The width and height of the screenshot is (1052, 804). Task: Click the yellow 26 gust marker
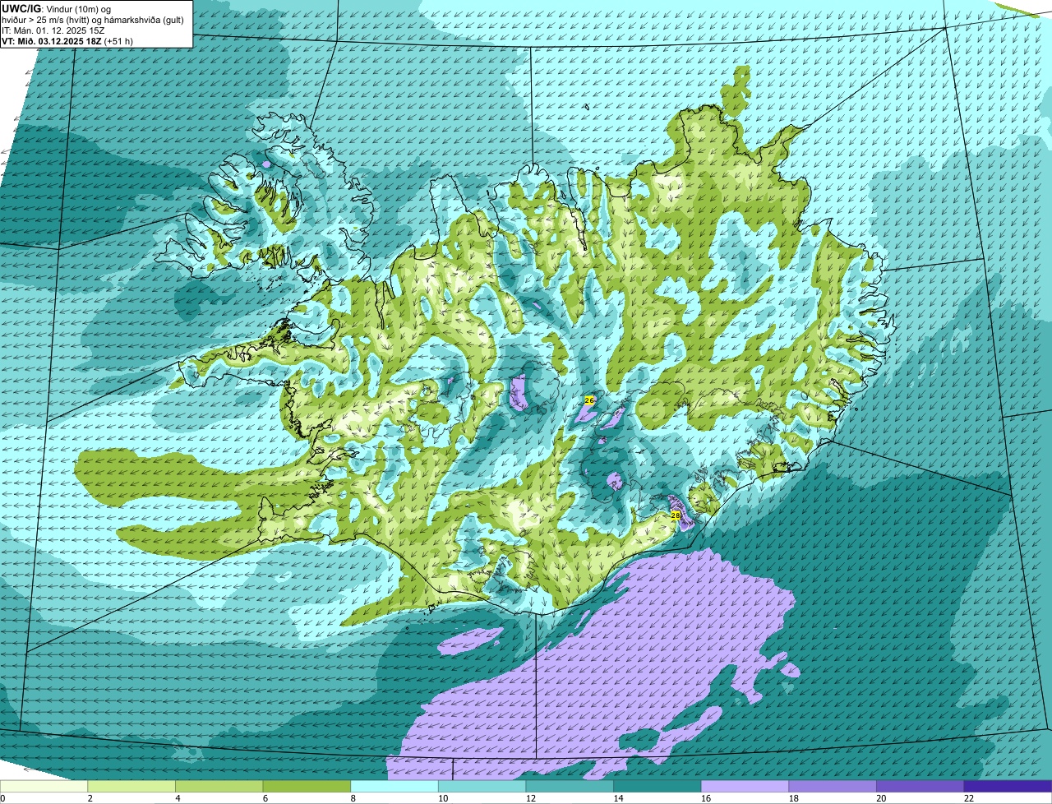coord(588,400)
